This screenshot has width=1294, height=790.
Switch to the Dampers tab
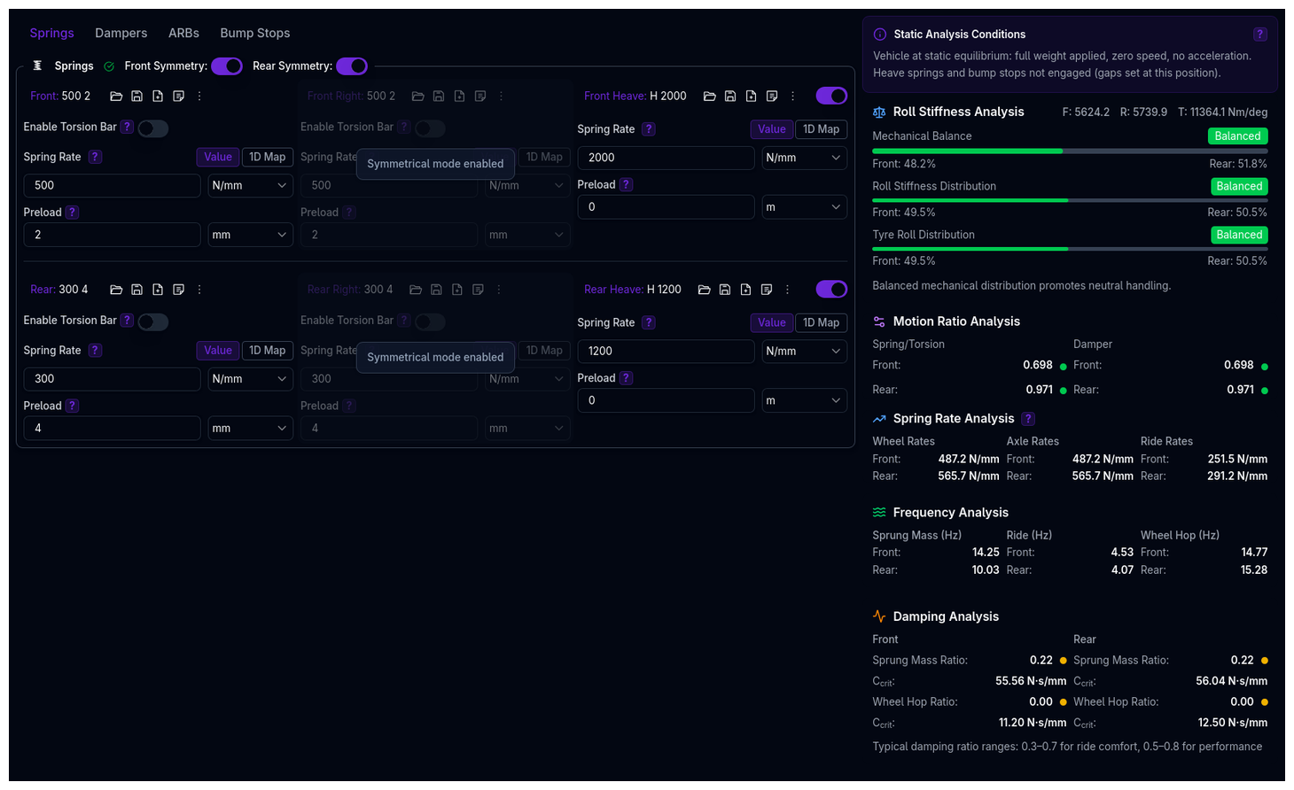tap(121, 33)
